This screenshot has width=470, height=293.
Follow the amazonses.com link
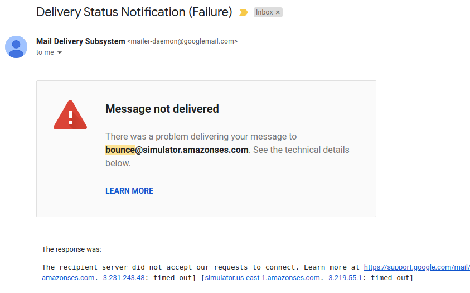point(68,278)
